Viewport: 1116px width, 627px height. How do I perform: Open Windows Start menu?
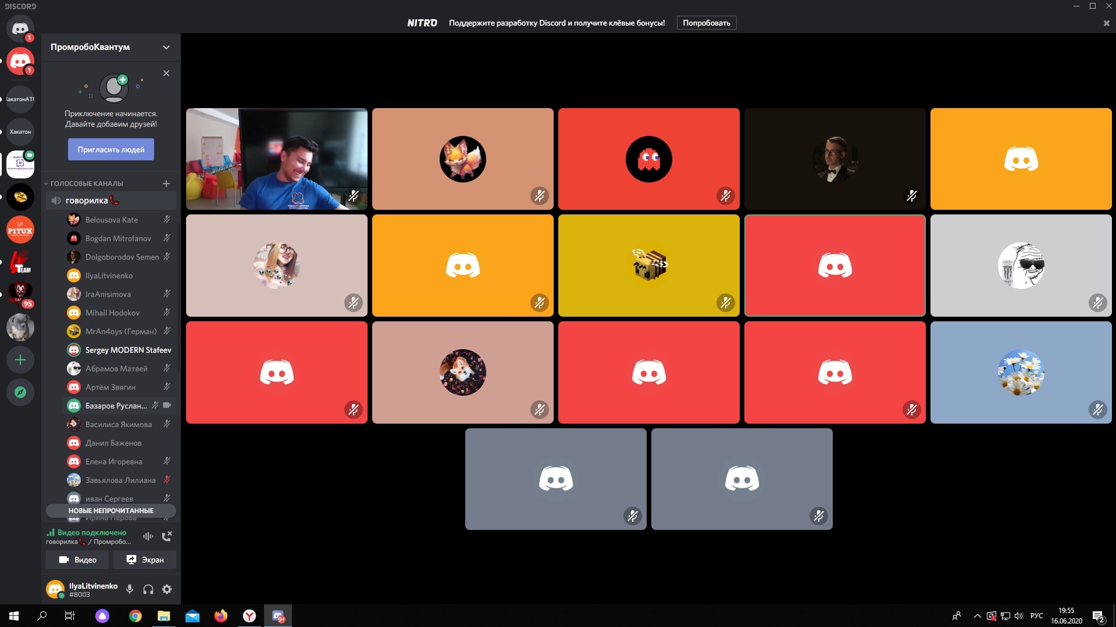(14, 616)
